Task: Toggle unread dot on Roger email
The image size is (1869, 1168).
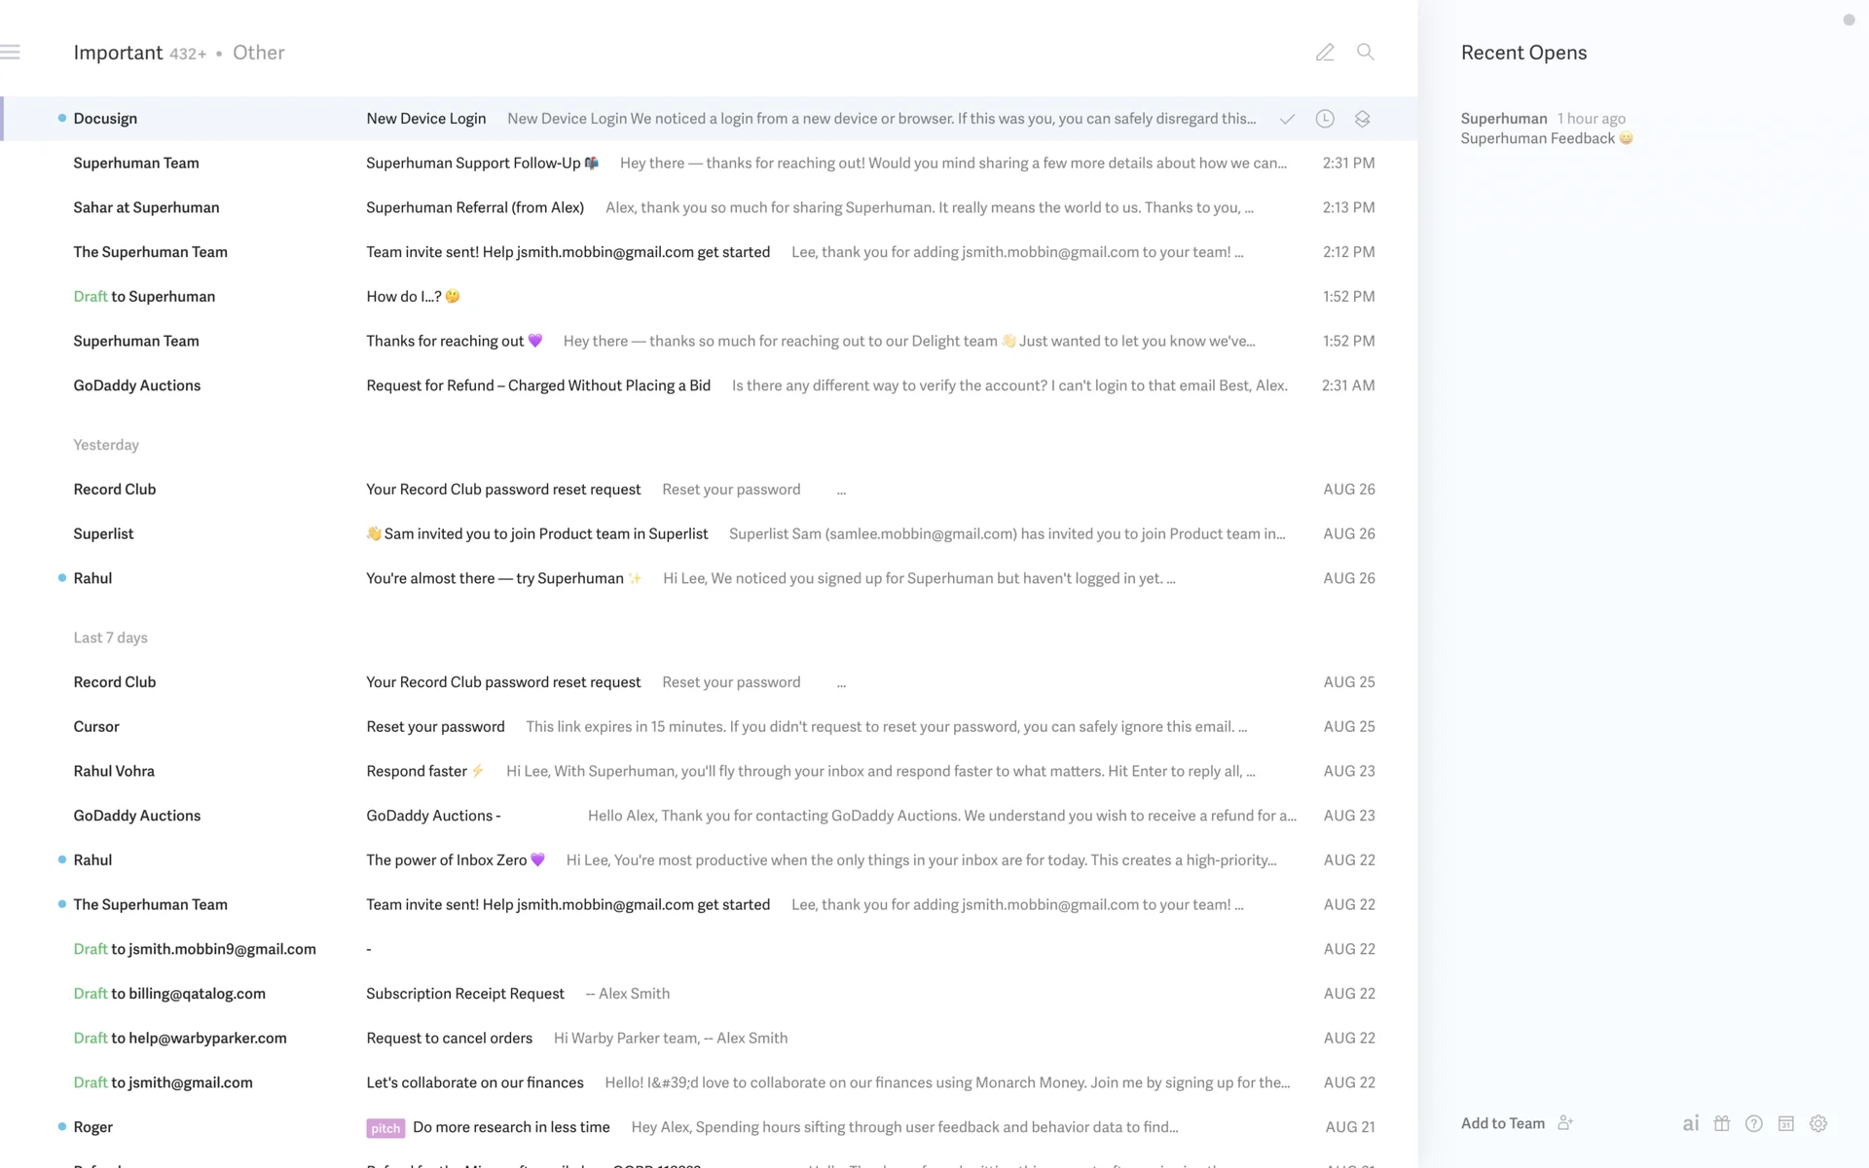Action: tap(62, 1127)
